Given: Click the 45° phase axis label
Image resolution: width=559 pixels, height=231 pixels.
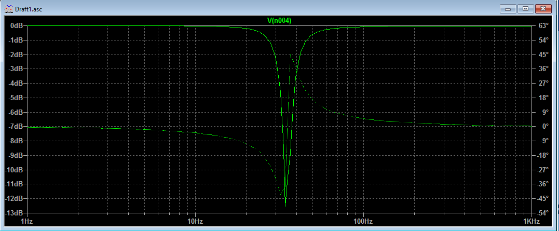Looking at the screenshot, I should [543, 55].
